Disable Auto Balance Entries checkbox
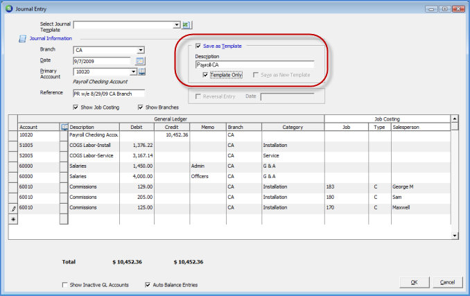470x296 pixels. [148, 285]
